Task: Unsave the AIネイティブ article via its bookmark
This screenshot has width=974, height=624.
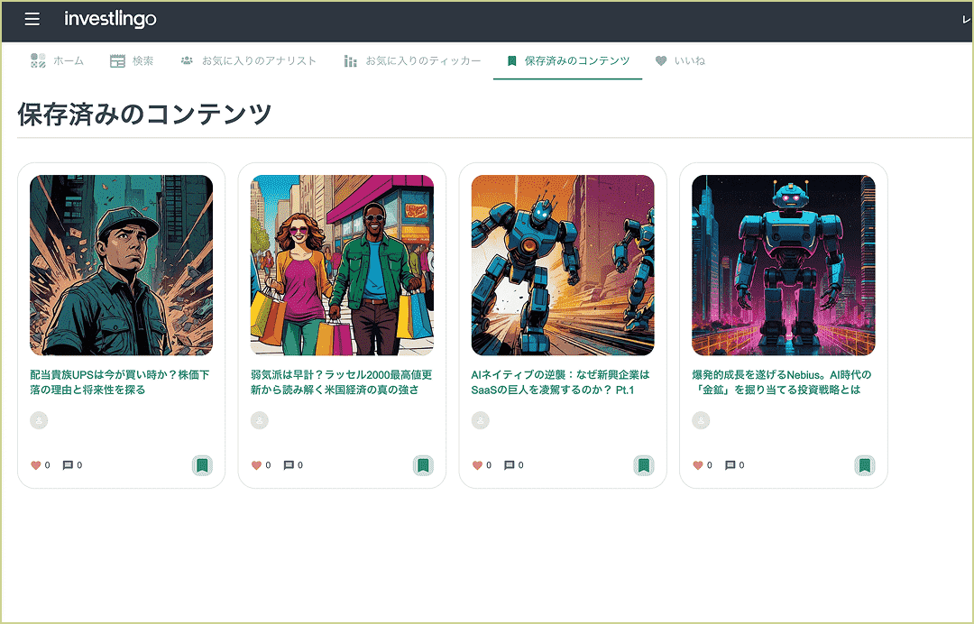Action: point(644,465)
